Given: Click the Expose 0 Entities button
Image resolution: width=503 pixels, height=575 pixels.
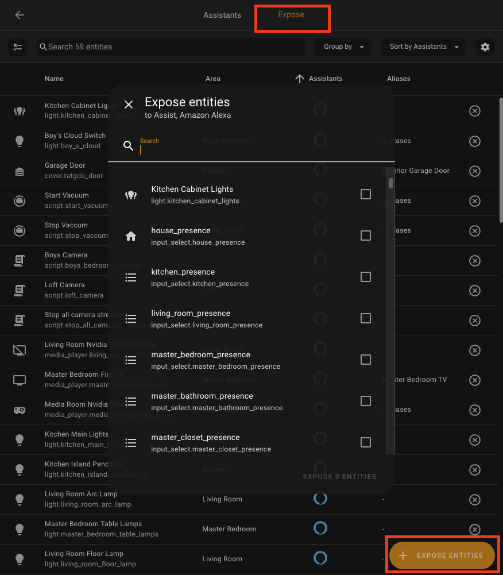Looking at the screenshot, I should [339, 476].
